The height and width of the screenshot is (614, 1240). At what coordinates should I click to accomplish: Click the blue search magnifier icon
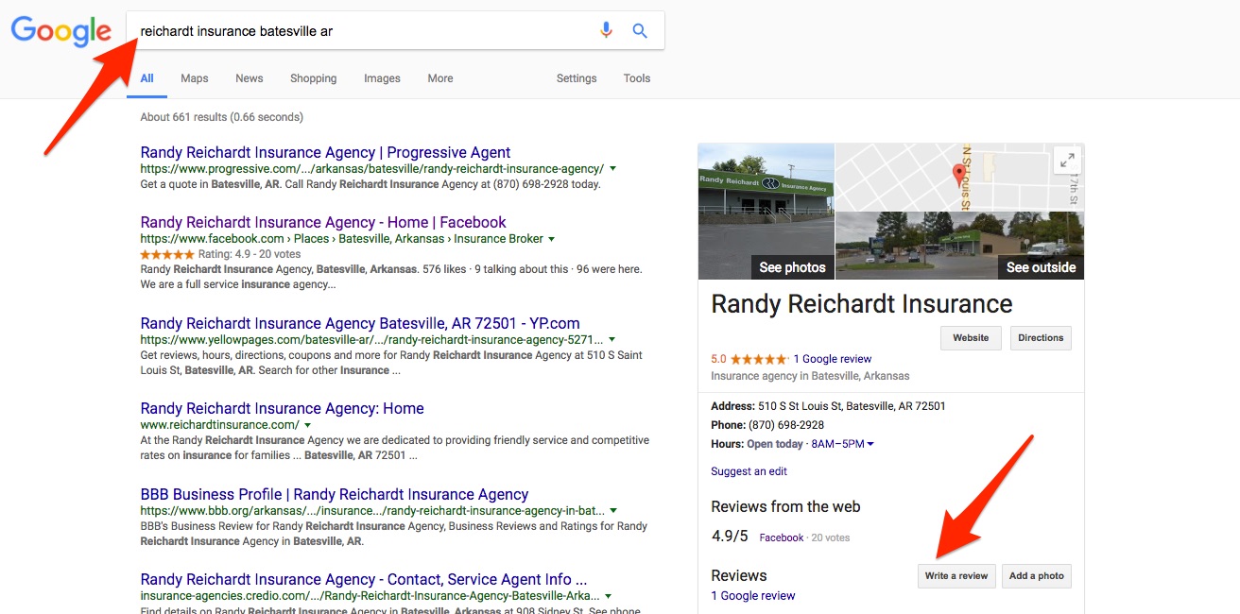[x=640, y=30]
